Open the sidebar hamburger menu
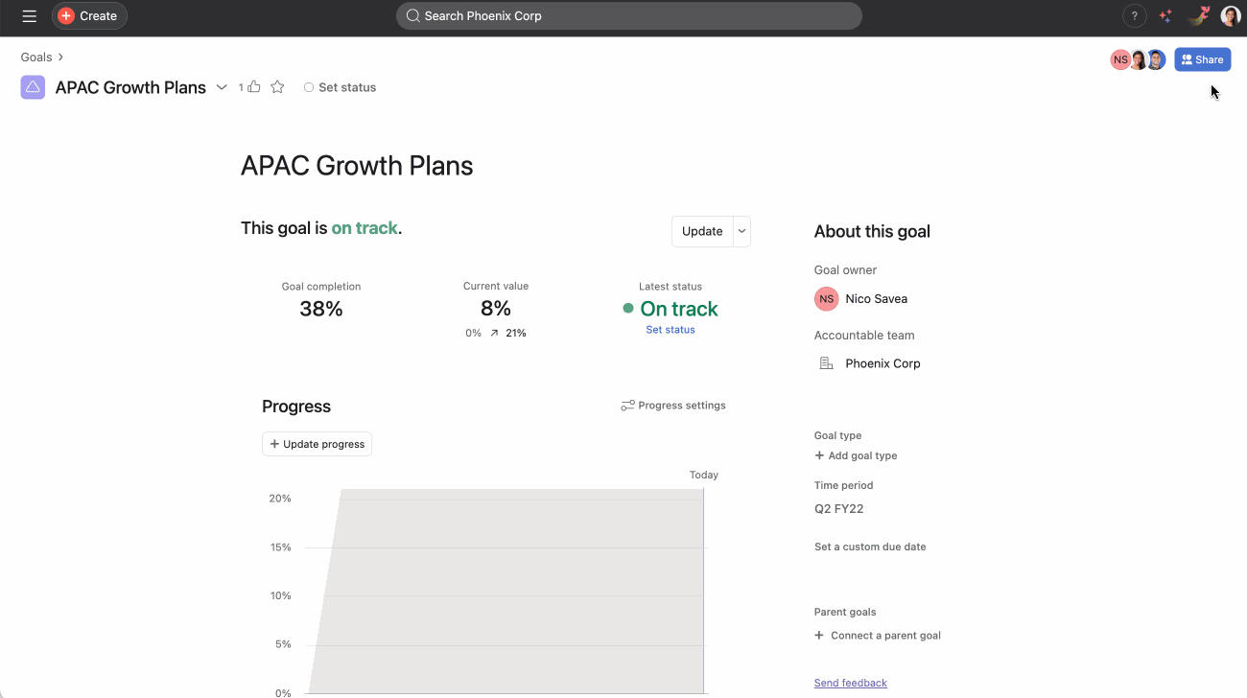 29,15
